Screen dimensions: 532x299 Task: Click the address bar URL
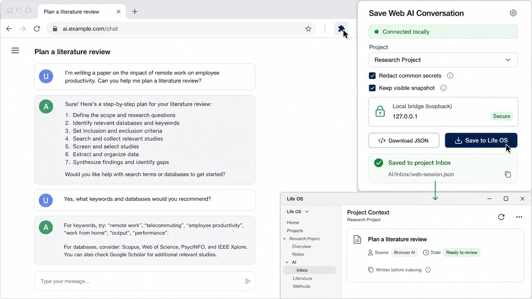point(90,29)
